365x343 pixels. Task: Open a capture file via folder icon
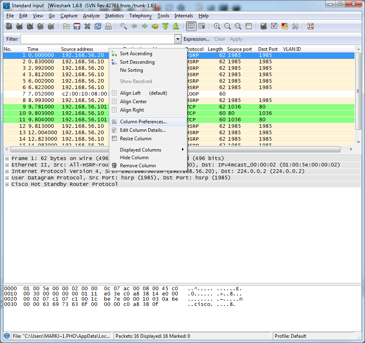point(66,26)
